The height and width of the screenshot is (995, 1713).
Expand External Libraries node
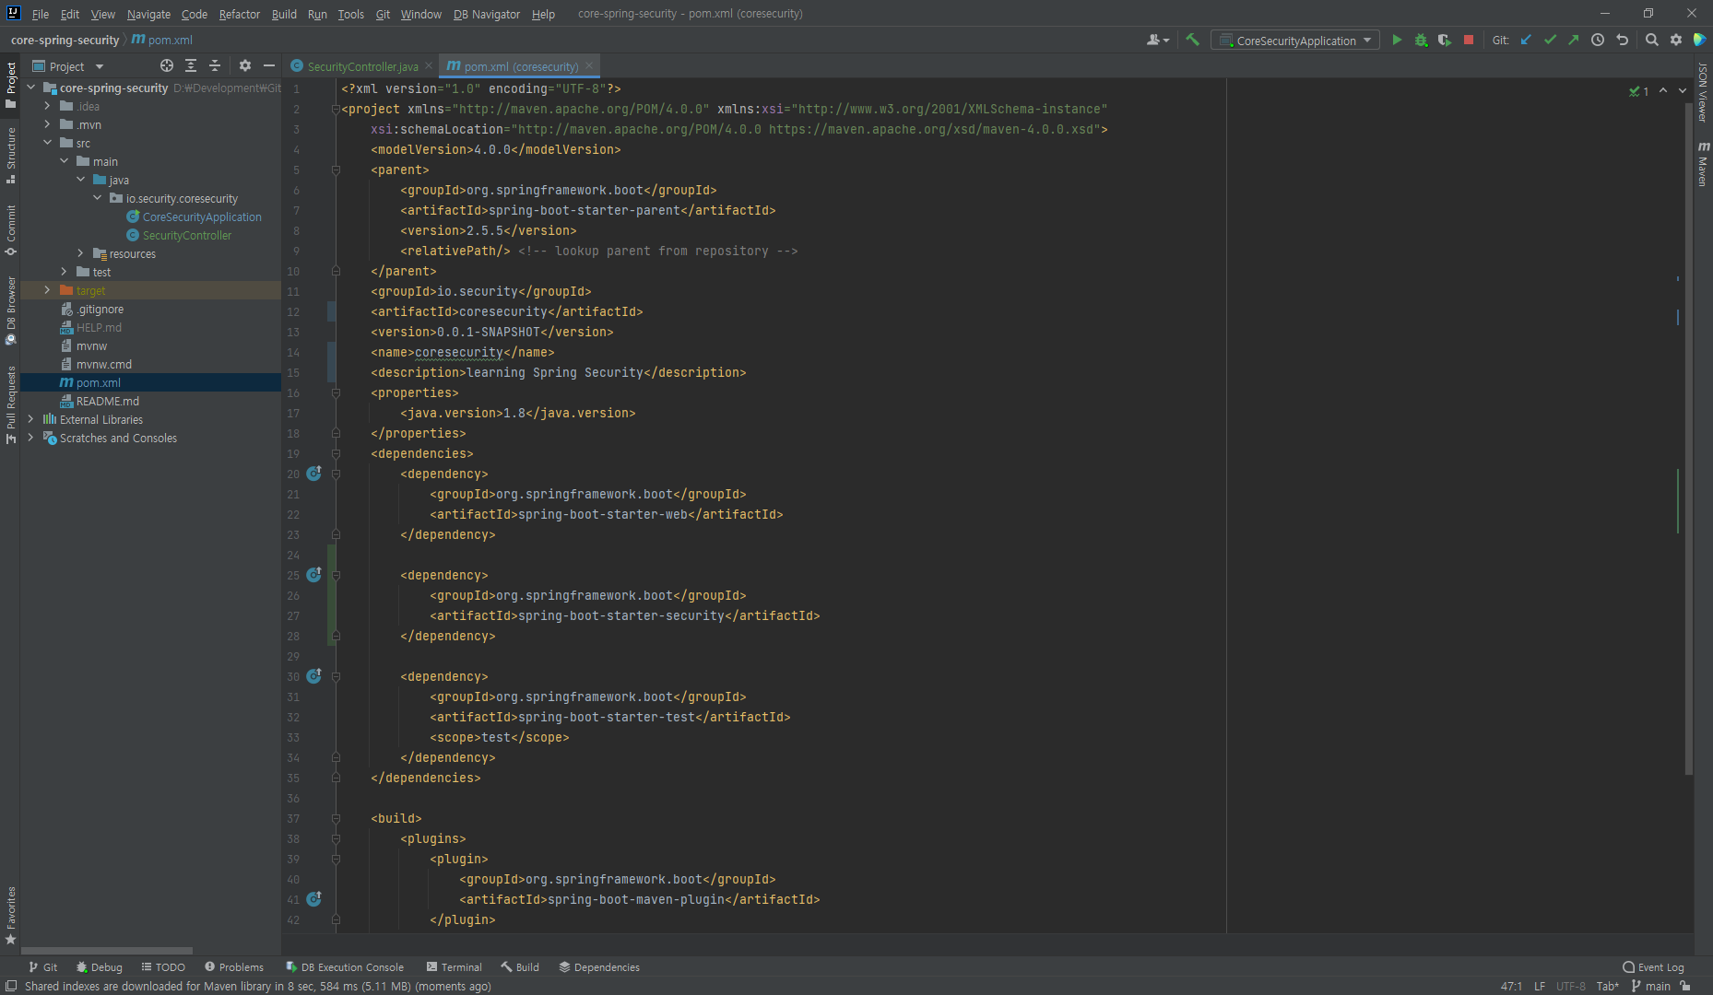pyautogui.click(x=30, y=419)
